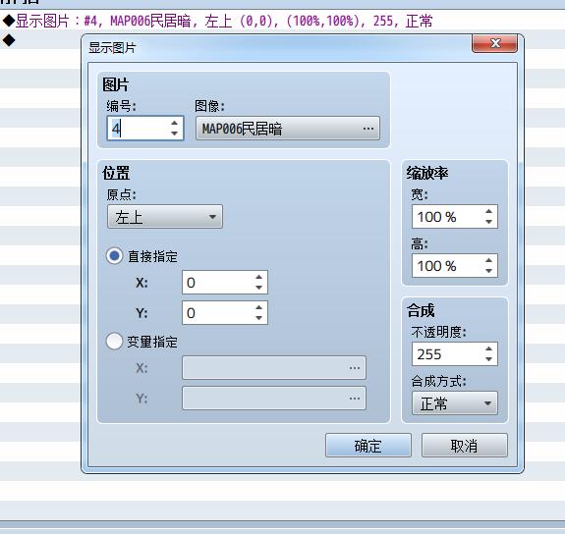Image resolution: width=565 pixels, height=534 pixels.
Task: Click the direct Y coordinate field
Action: [225, 312]
